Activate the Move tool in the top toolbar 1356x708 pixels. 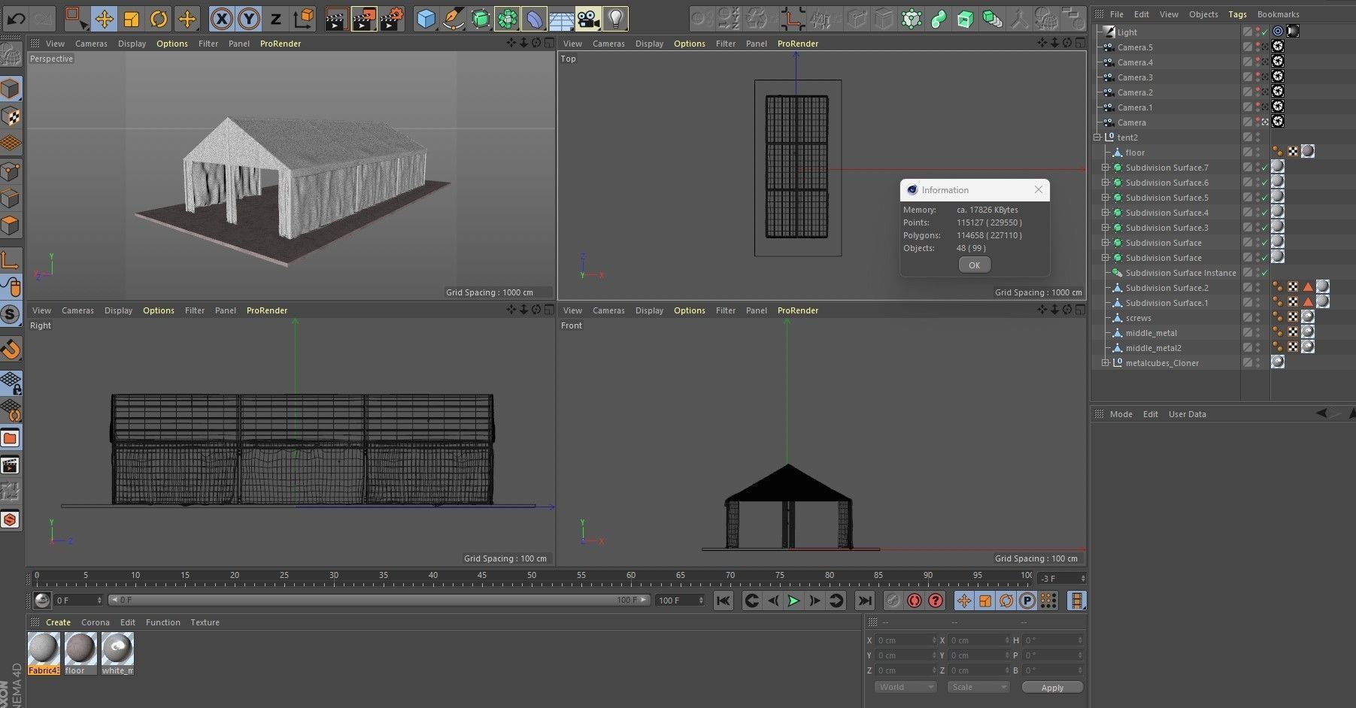tap(104, 18)
